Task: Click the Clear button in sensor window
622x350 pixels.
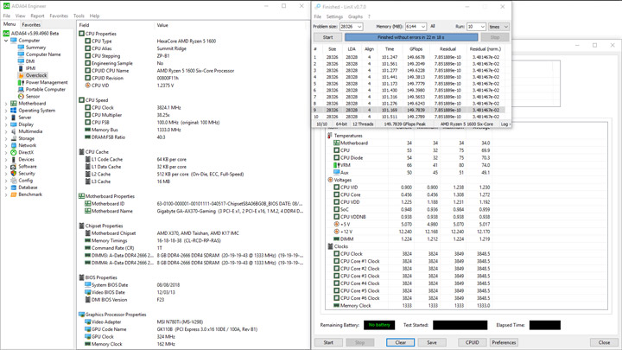Action: pos(400,342)
